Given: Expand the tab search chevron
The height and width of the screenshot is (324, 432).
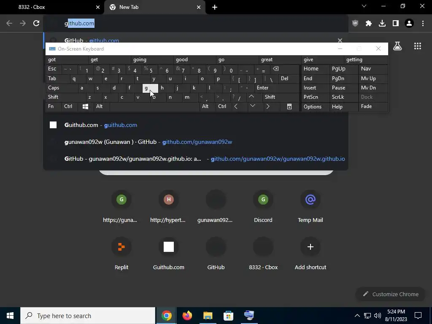Looking at the screenshot, I should (x=364, y=6).
